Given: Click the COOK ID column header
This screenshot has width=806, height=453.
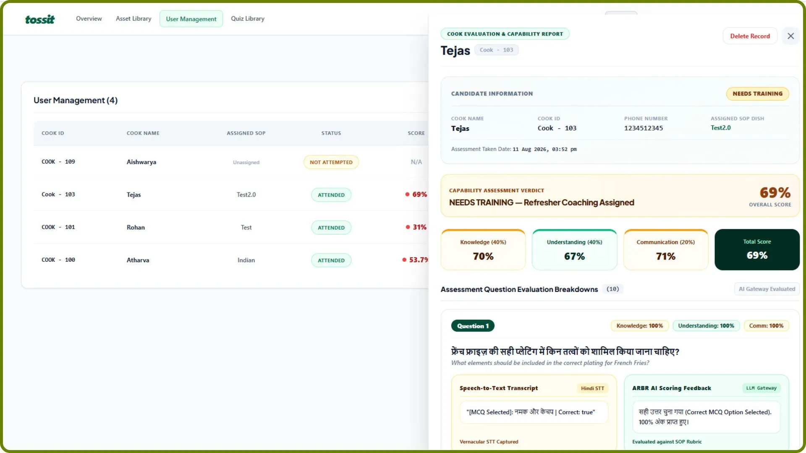Looking at the screenshot, I should 53,133.
